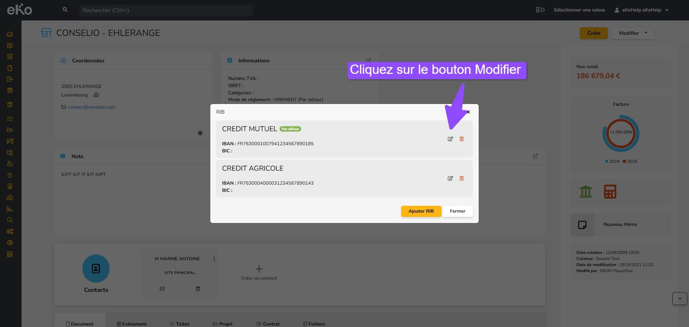This screenshot has height=327, width=689.
Task: Open the sidebar search magnifier icon
Action: click(x=10, y=220)
